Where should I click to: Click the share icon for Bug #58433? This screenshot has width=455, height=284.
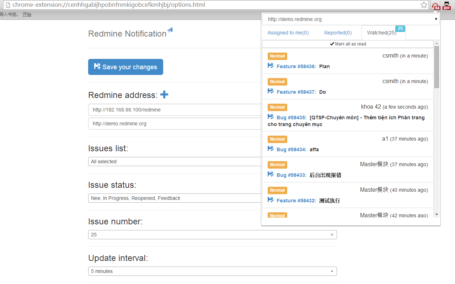coord(271,174)
